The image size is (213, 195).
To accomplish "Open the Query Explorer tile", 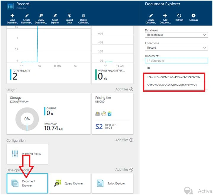I will pyautogui.click(x=70, y=183).
